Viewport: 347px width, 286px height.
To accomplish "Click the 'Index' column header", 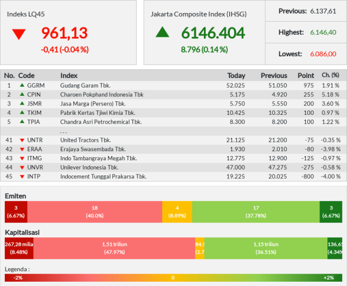I will pyautogui.click(x=69, y=76).
